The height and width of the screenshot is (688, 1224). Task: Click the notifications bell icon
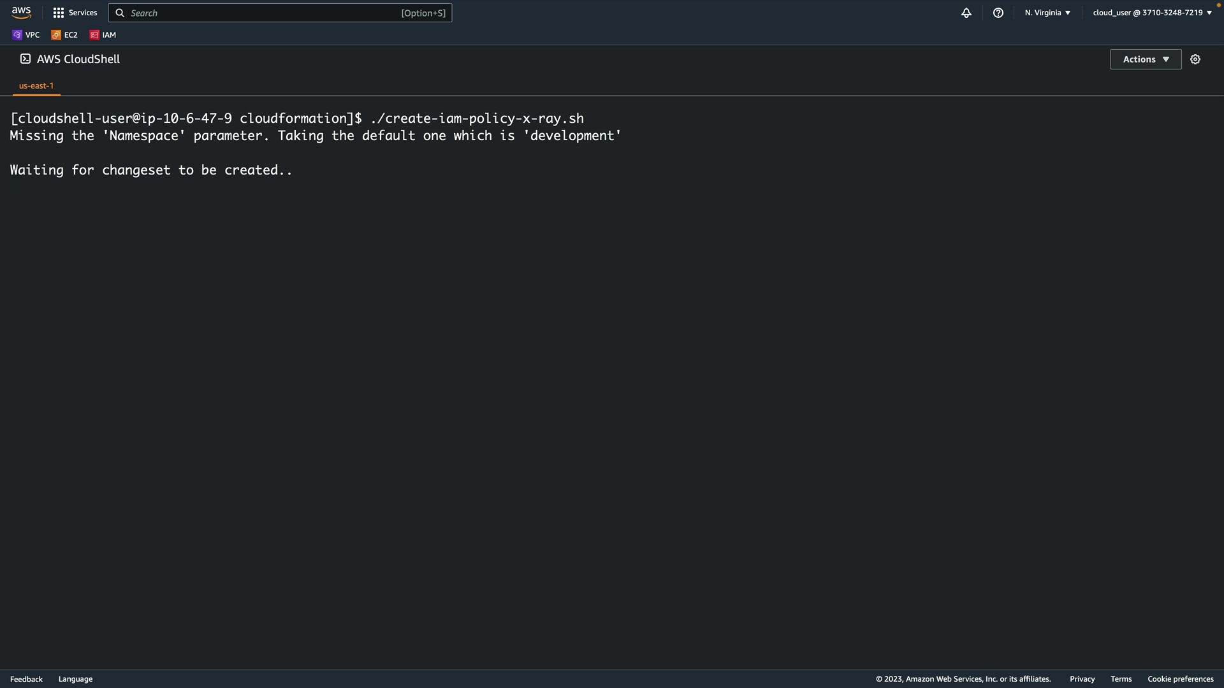(x=966, y=13)
